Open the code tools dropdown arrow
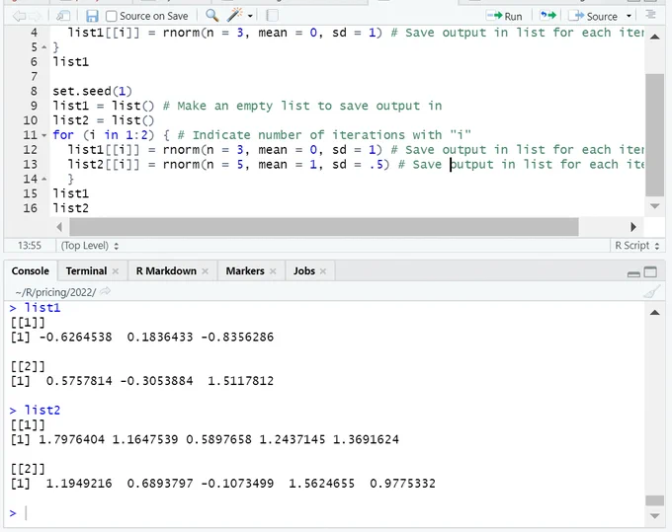This screenshot has width=672, height=532. [250, 16]
